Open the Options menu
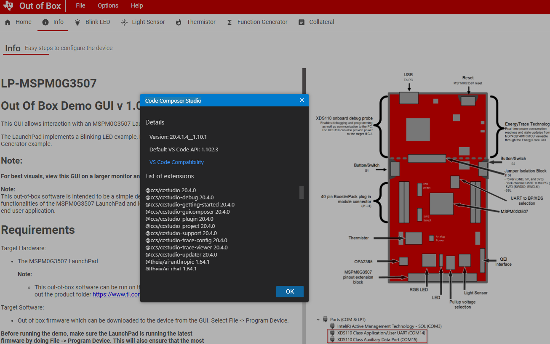This screenshot has height=344, width=550. click(x=108, y=5)
